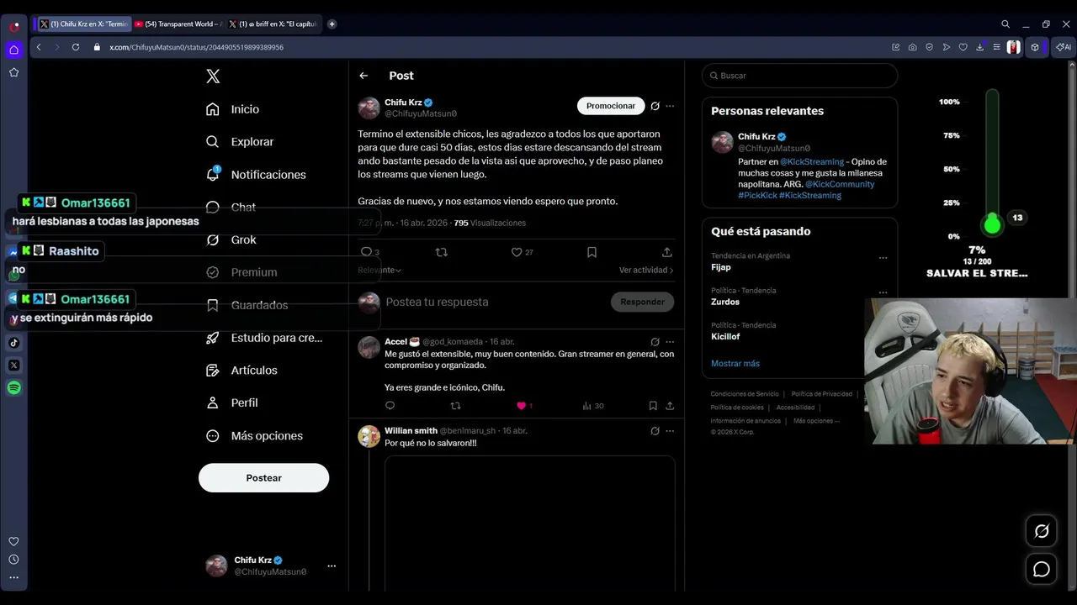Open Inicio in the X sidebar
Image resolution: width=1077 pixels, height=605 pixels.
coord(233,109)
